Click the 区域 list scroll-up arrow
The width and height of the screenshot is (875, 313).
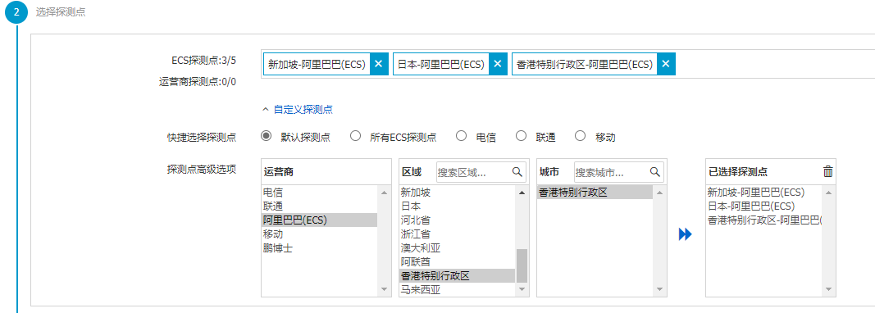point(522,193)
